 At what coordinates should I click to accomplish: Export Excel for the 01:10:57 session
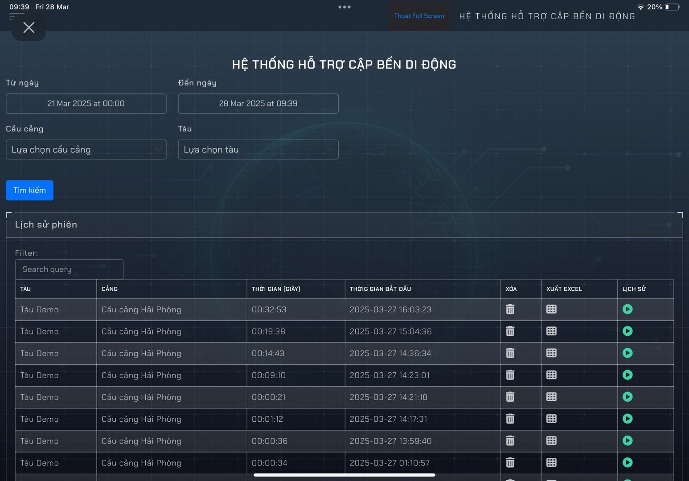[551, 462]
